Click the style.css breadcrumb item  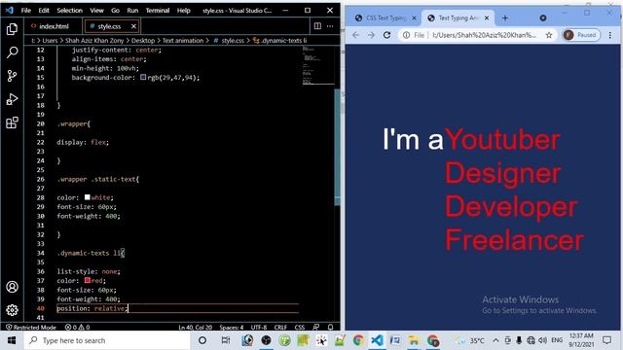click(x=230, y=41)
